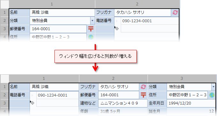Click the 郵便番号 field 164-0001 in the upper form
217x116 pixels.
click(58, 29)
